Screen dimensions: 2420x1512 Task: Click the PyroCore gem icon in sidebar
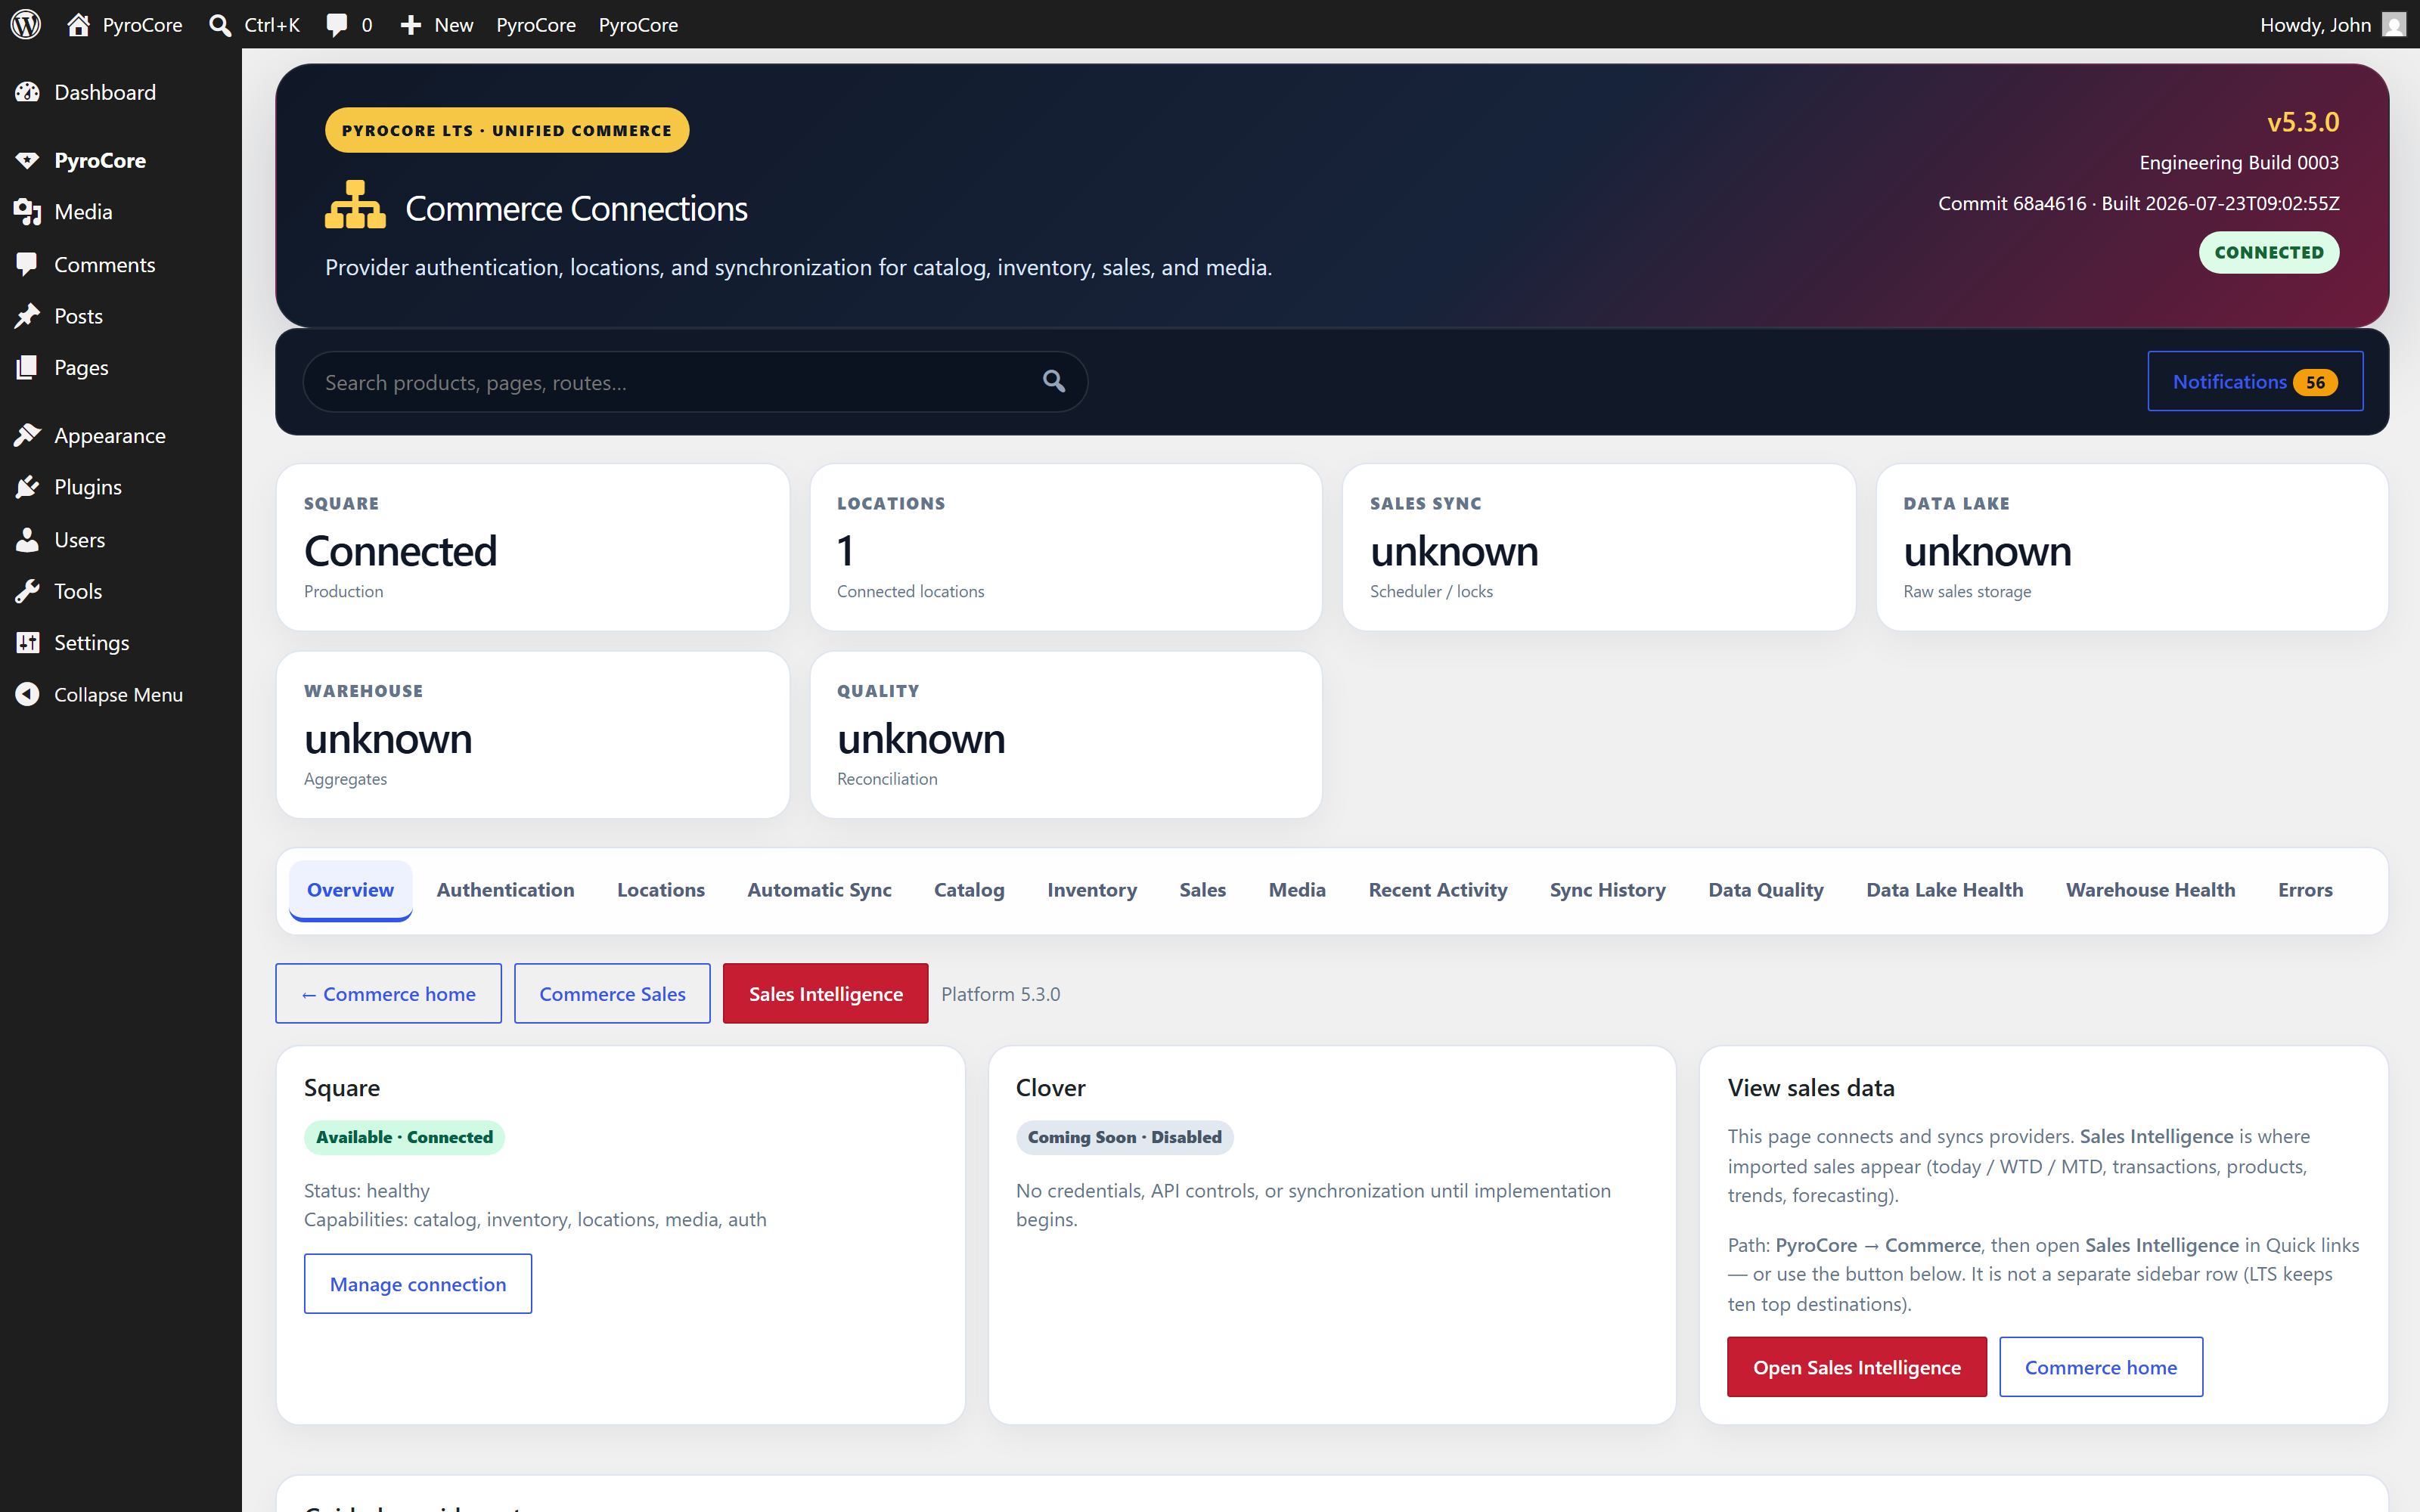tap(28, 160)
